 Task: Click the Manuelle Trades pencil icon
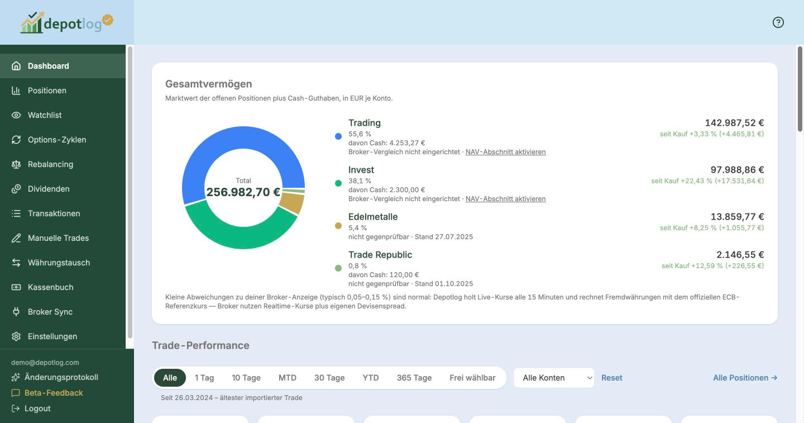(16, 238)
